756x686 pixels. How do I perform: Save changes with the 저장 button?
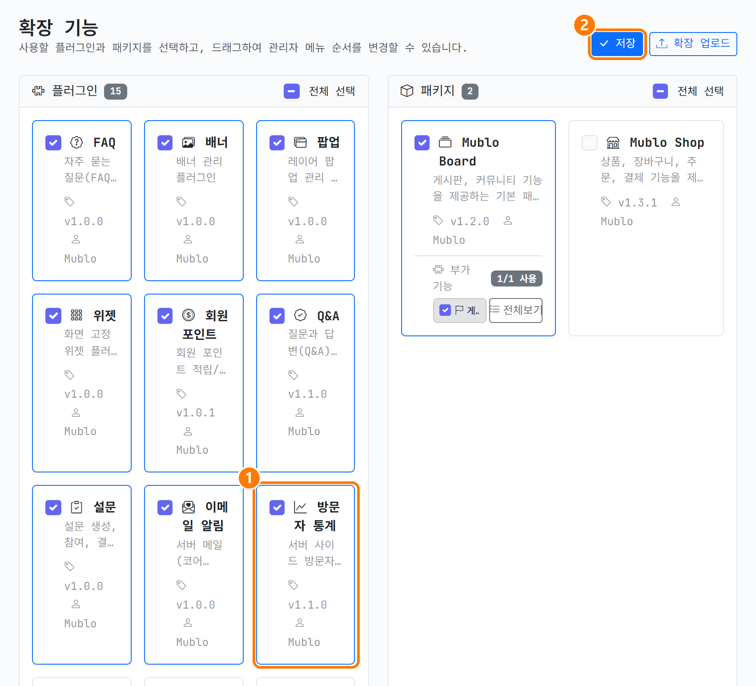tap(617, 44)
